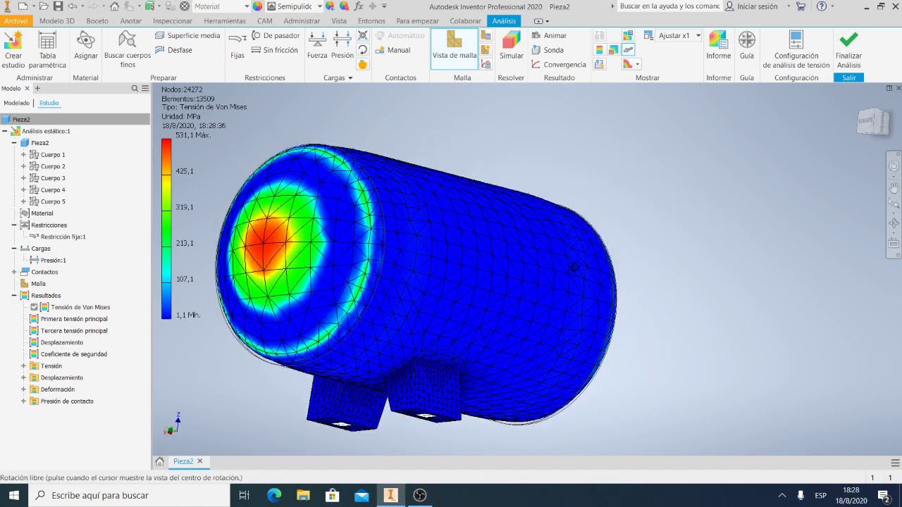
Task: Open Convergencia plot
Action: point(558,65)
